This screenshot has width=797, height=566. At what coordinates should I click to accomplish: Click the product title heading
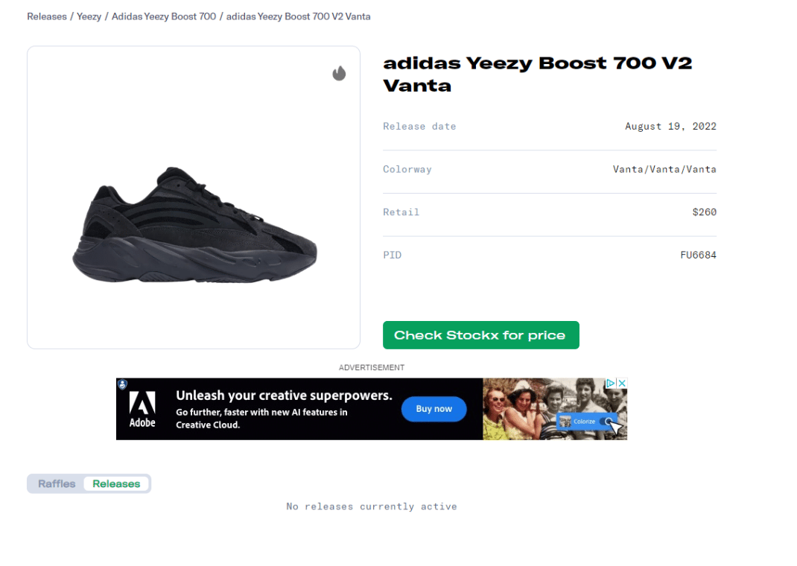pos(537,74)
